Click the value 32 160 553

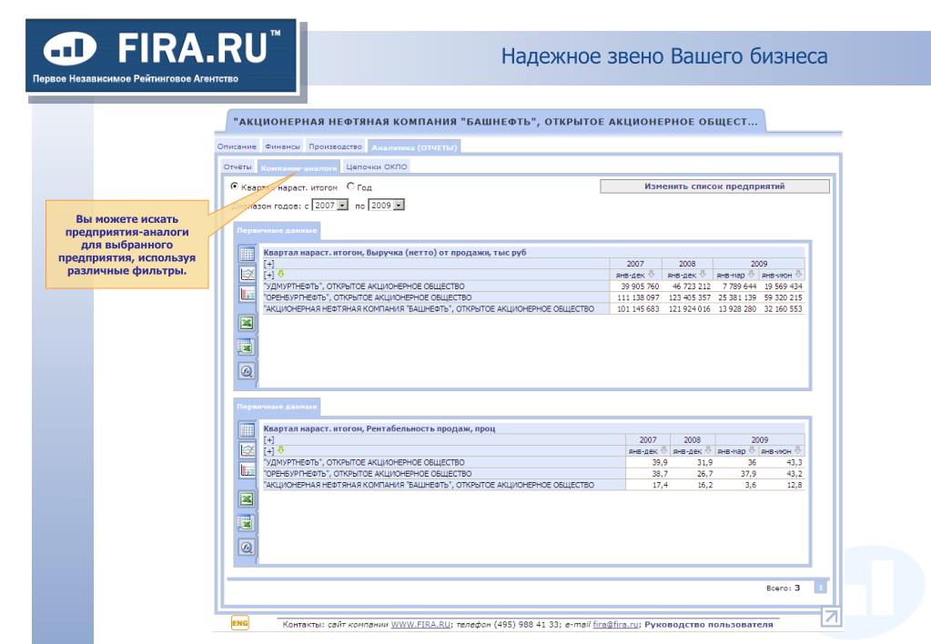[784, 308]
